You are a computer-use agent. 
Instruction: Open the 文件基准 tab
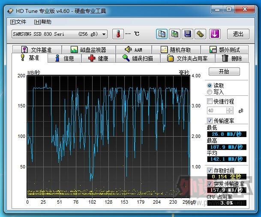click(x=37, y=49)
